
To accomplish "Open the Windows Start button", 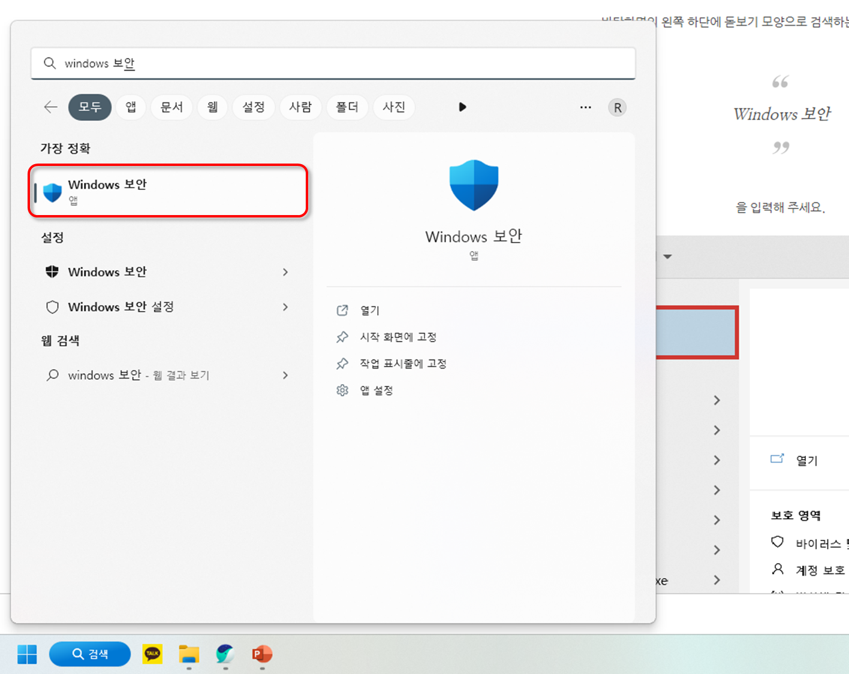I will pos(27,654).
